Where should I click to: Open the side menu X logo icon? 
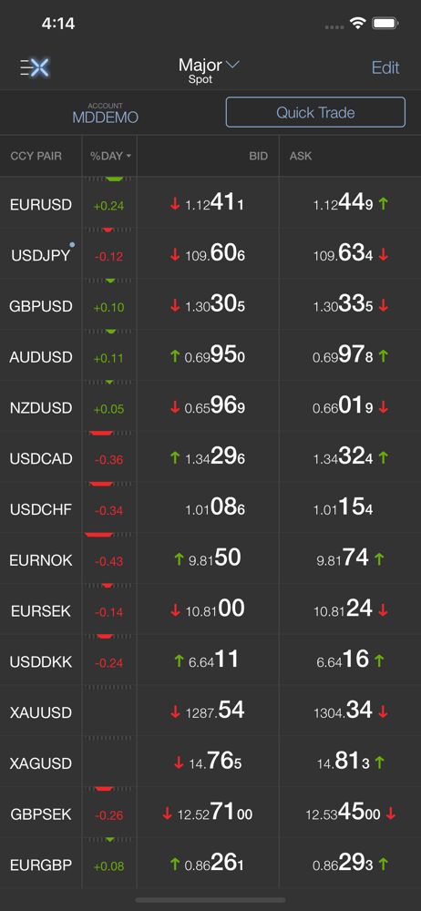coord(36,67)
